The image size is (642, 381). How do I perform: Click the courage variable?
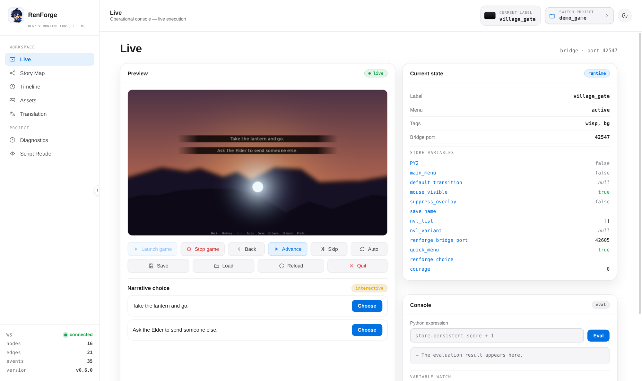coord(420,269)
